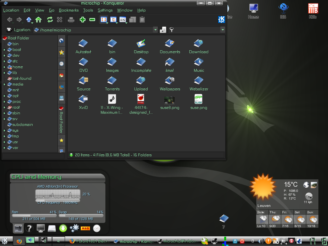The width and height of the screenshot is (328, 246).
Task: Reload the current folder view
Action: (50, 20)
